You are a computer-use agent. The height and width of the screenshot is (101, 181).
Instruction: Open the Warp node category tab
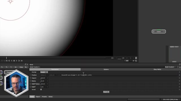click(x=21, y=67)
